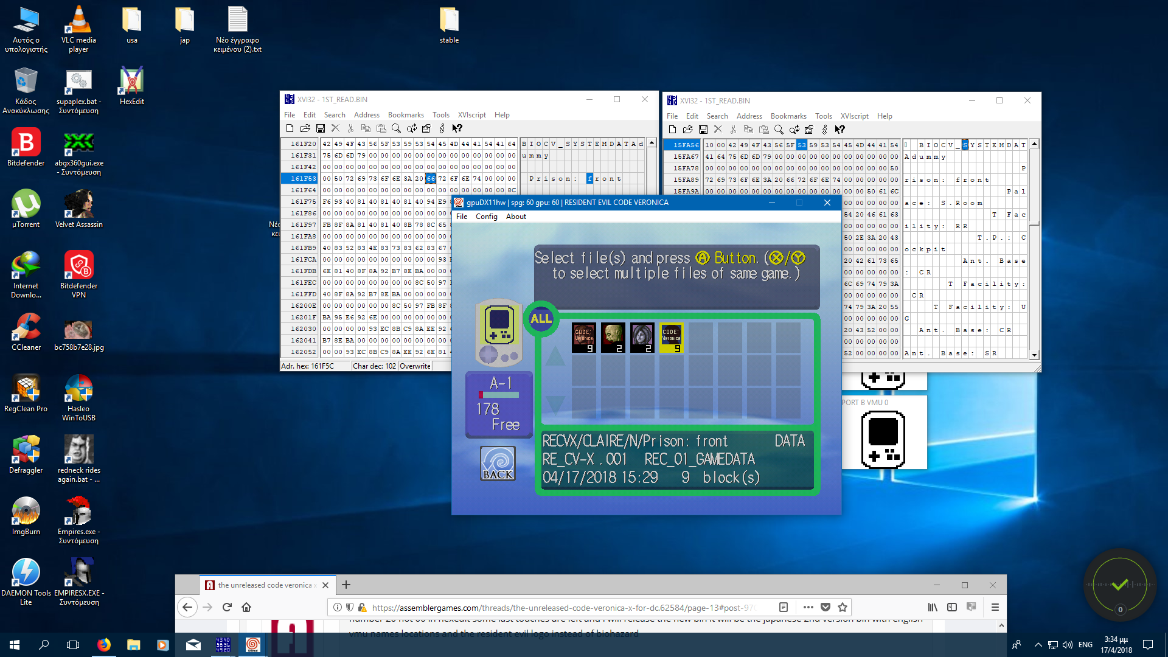Screen dimensions: 1168x657
Task: Click Save icon in left XVI32 toolbar
Action: [x=321, y=128]
